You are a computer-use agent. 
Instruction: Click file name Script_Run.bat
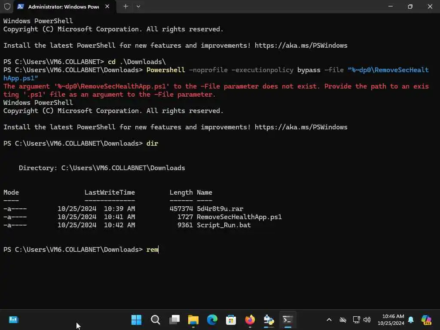[x=223, y=225]
